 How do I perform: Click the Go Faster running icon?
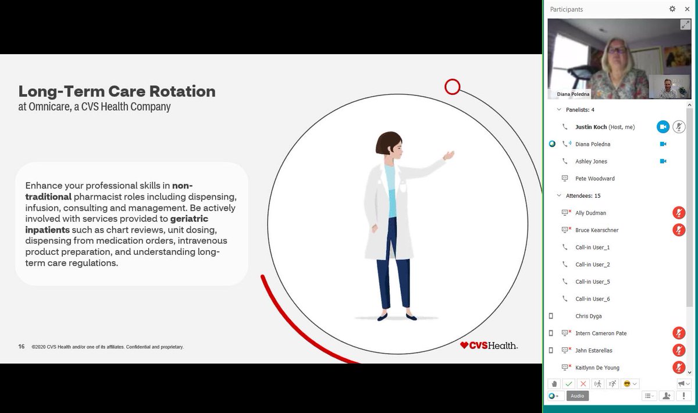tap(612, 384)
